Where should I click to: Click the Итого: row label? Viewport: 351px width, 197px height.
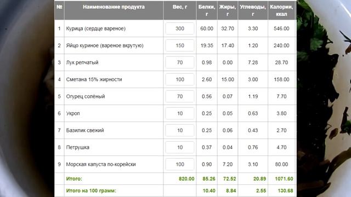coord(74,179)
